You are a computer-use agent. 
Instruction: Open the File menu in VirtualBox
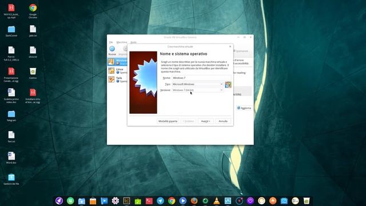[x=111, y=42]
